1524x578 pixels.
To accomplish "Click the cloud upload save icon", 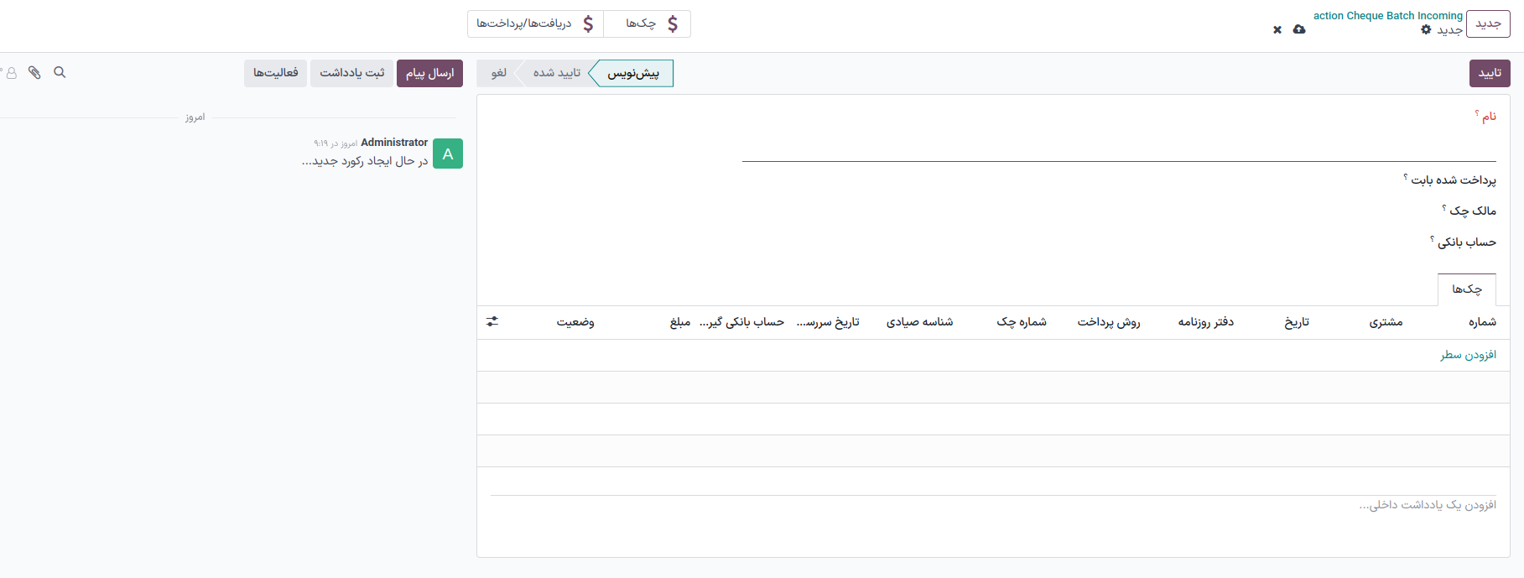I will pos(1299,29).
